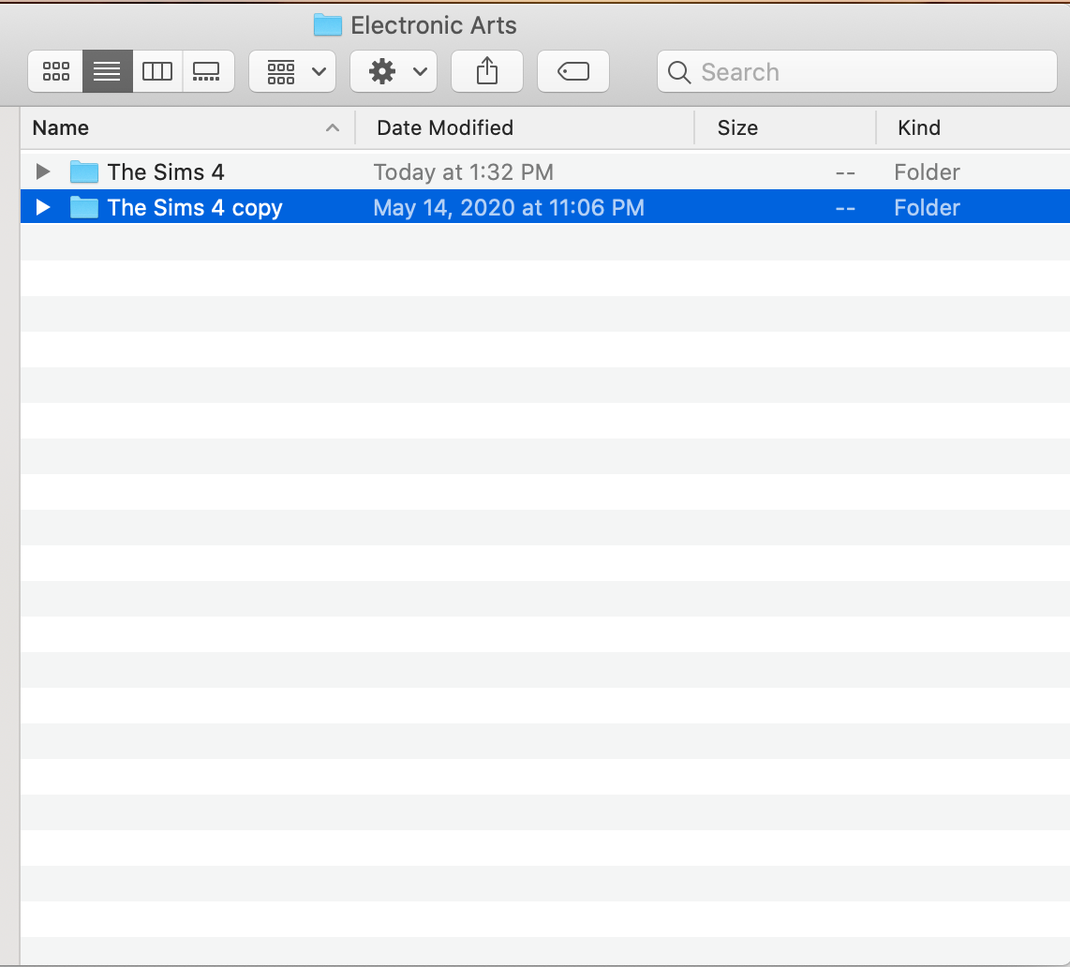The height and width of the screenshot is (967, 1070).
Task: Click Folder kind of The Sims 4 row
Action: pos(927,172)
